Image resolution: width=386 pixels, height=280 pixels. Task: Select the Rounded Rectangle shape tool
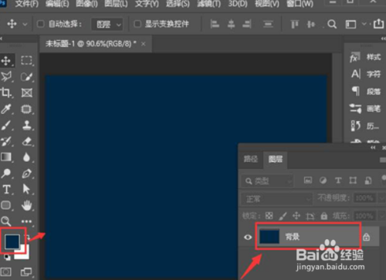coord(6,205)
